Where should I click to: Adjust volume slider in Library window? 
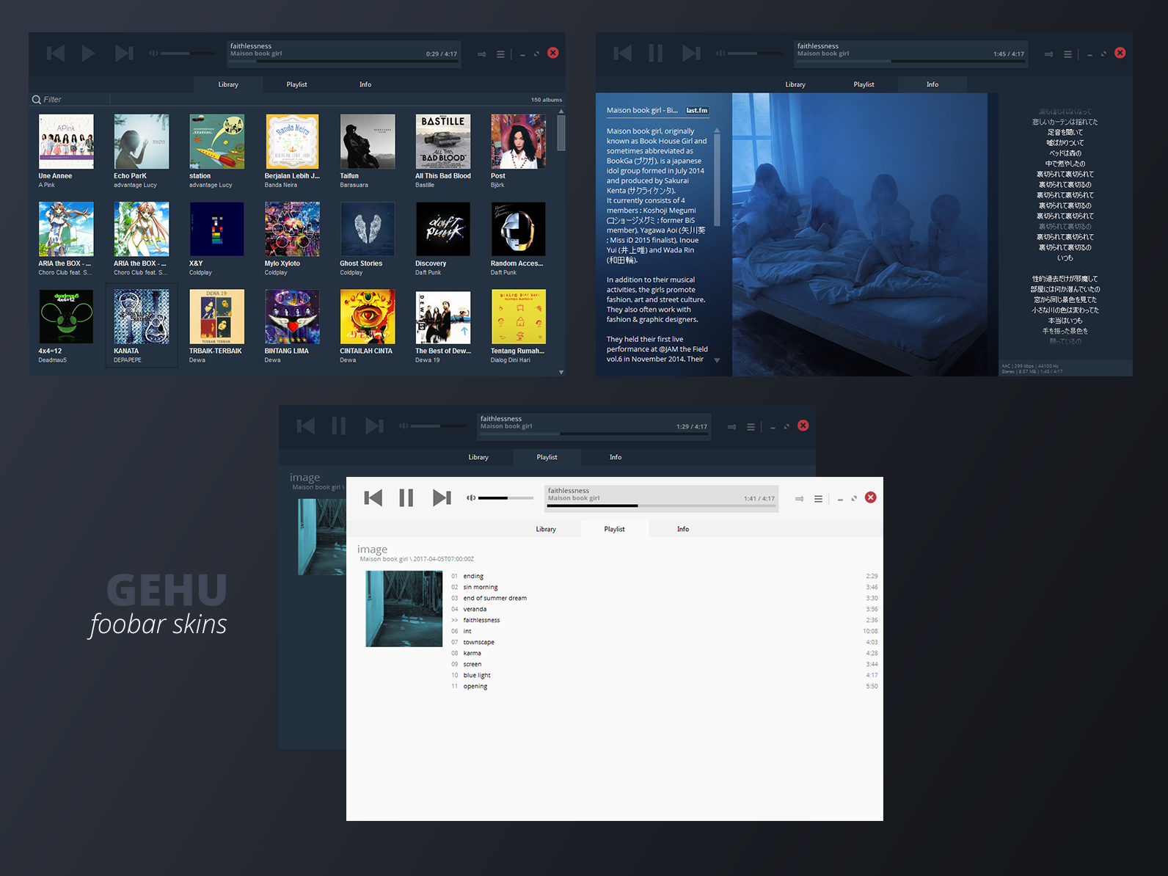(x=189, y=54)
